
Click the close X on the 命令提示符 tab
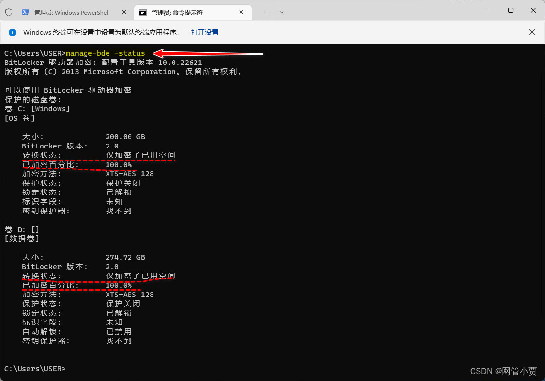coord(241,12)
